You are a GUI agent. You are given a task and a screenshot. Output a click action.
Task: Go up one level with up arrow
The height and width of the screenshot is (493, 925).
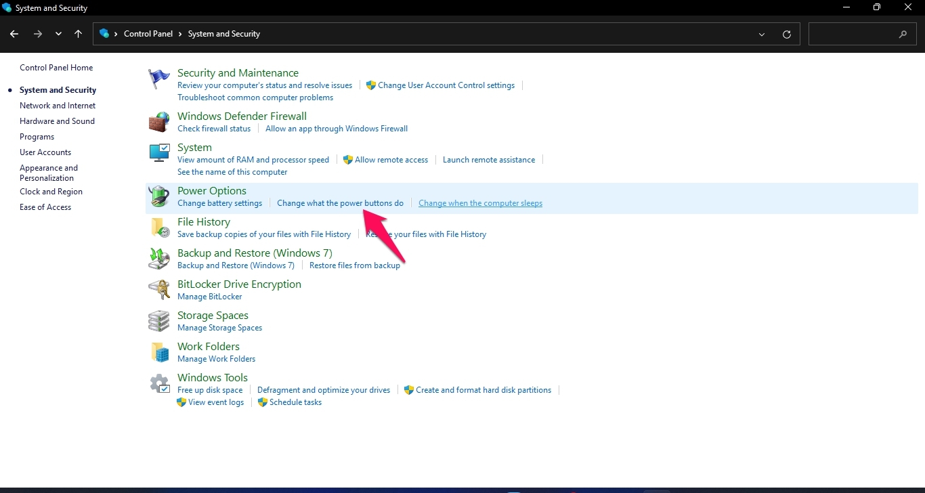pos(79,34)
